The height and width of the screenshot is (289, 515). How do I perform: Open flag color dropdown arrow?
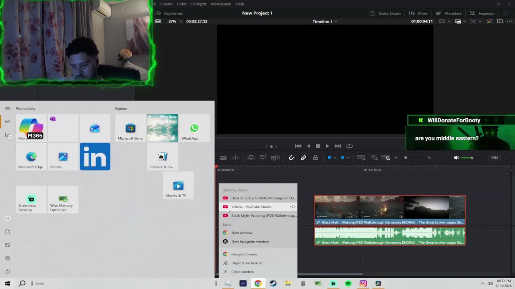pyautogui.click(x=335, y=158)
